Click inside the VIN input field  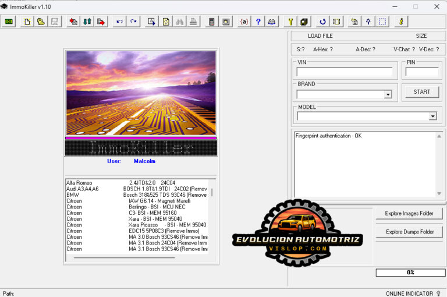pos(344,72)
